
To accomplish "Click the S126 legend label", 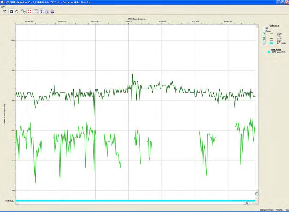I will (279, 38).
